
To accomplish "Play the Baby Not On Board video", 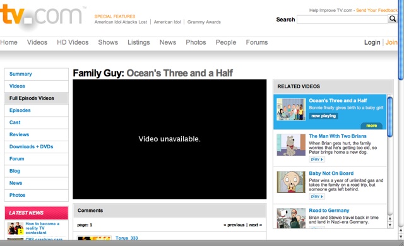I will [317, 196].
